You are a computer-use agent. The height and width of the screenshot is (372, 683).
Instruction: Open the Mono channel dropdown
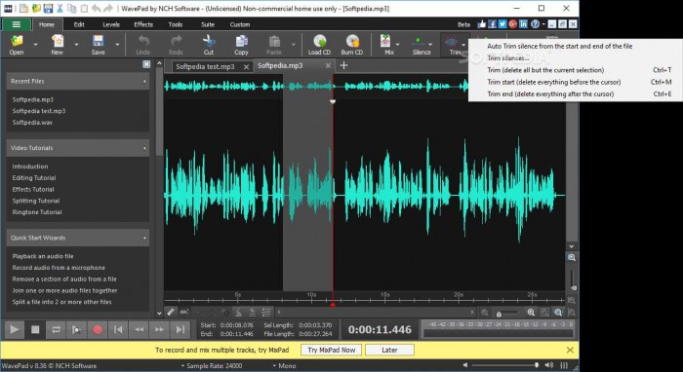285,366
